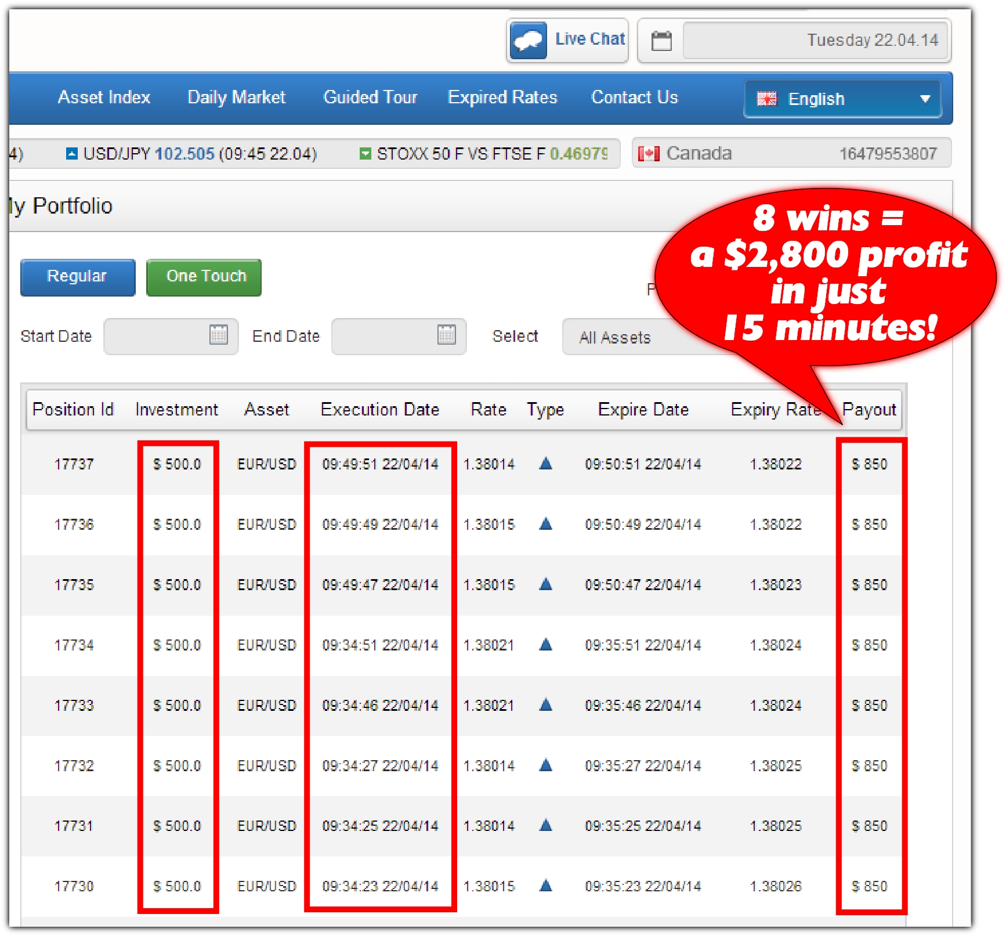
Task: Click the Canada flag icon
Action: point(649,153)
